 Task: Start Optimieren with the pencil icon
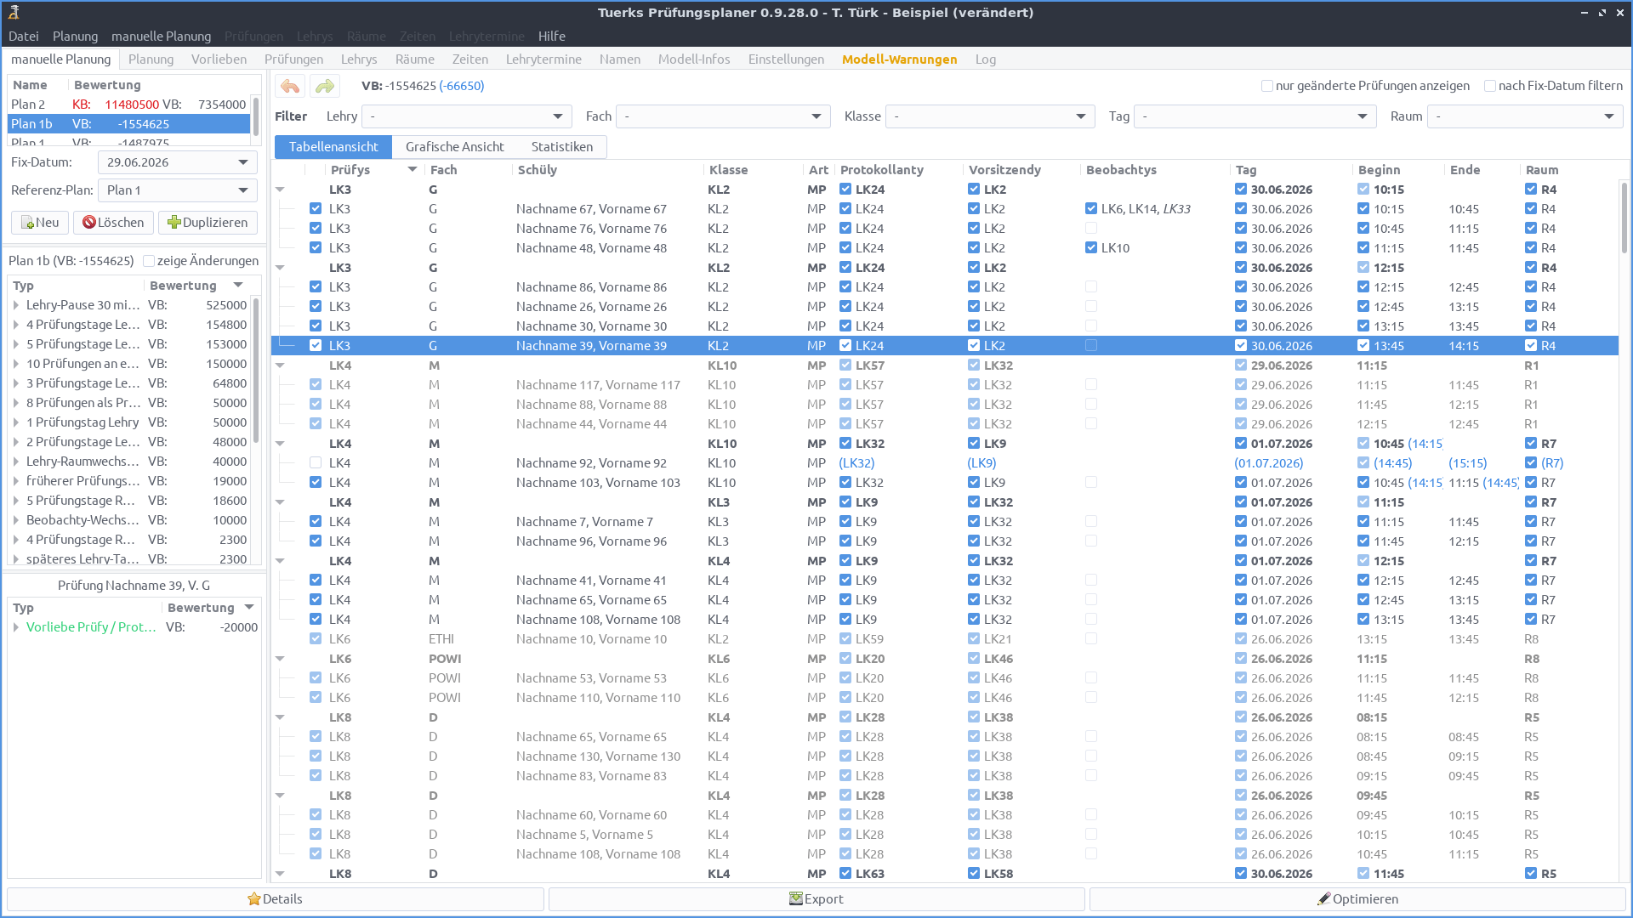point(1357,899)
